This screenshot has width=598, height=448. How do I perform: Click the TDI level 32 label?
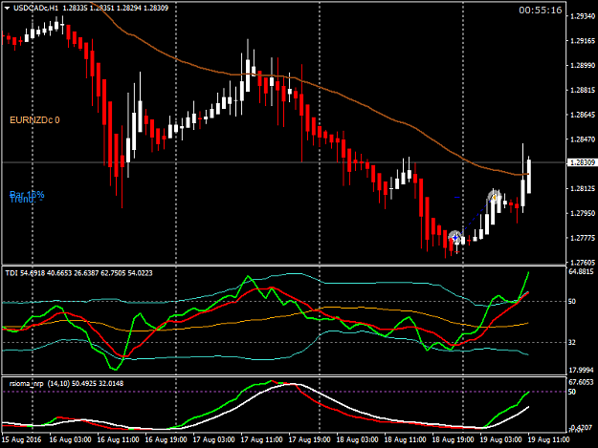pyautogui.click(x=572, y=343)
